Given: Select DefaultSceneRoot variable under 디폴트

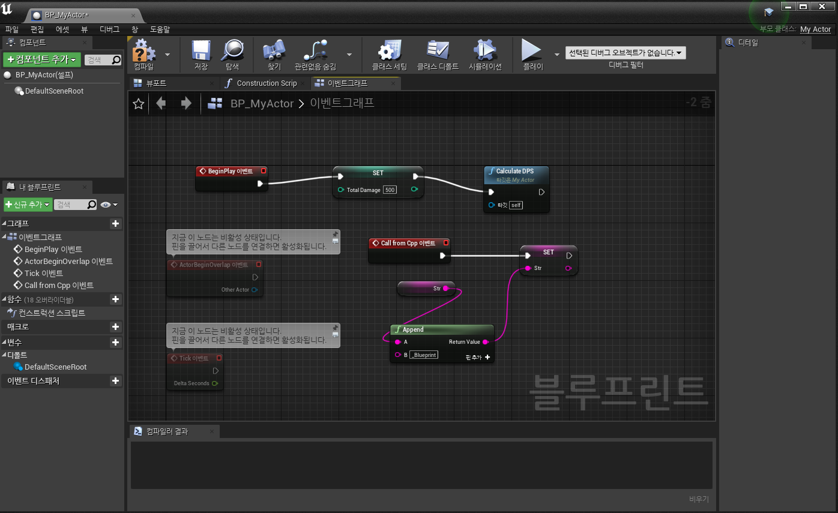Looking at the screenshot, I should pos(50,367).
